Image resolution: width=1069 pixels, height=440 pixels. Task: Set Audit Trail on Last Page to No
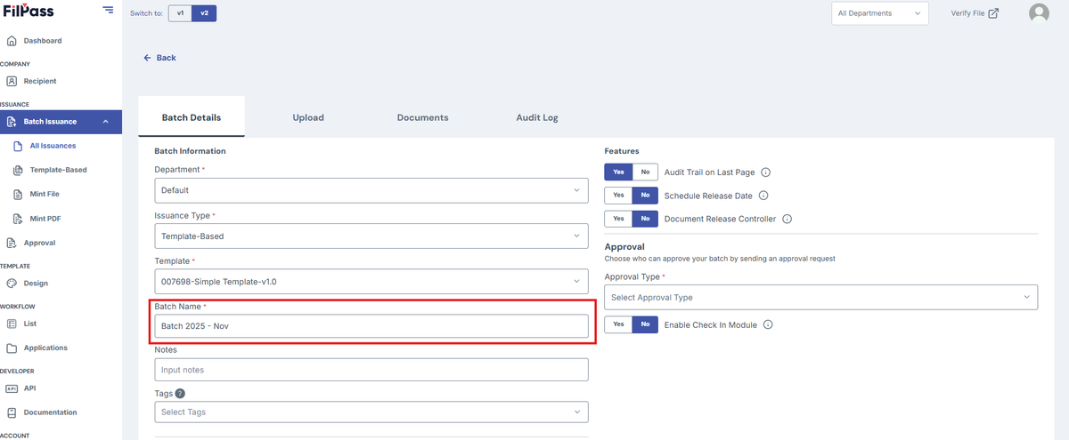coord(645,172)
